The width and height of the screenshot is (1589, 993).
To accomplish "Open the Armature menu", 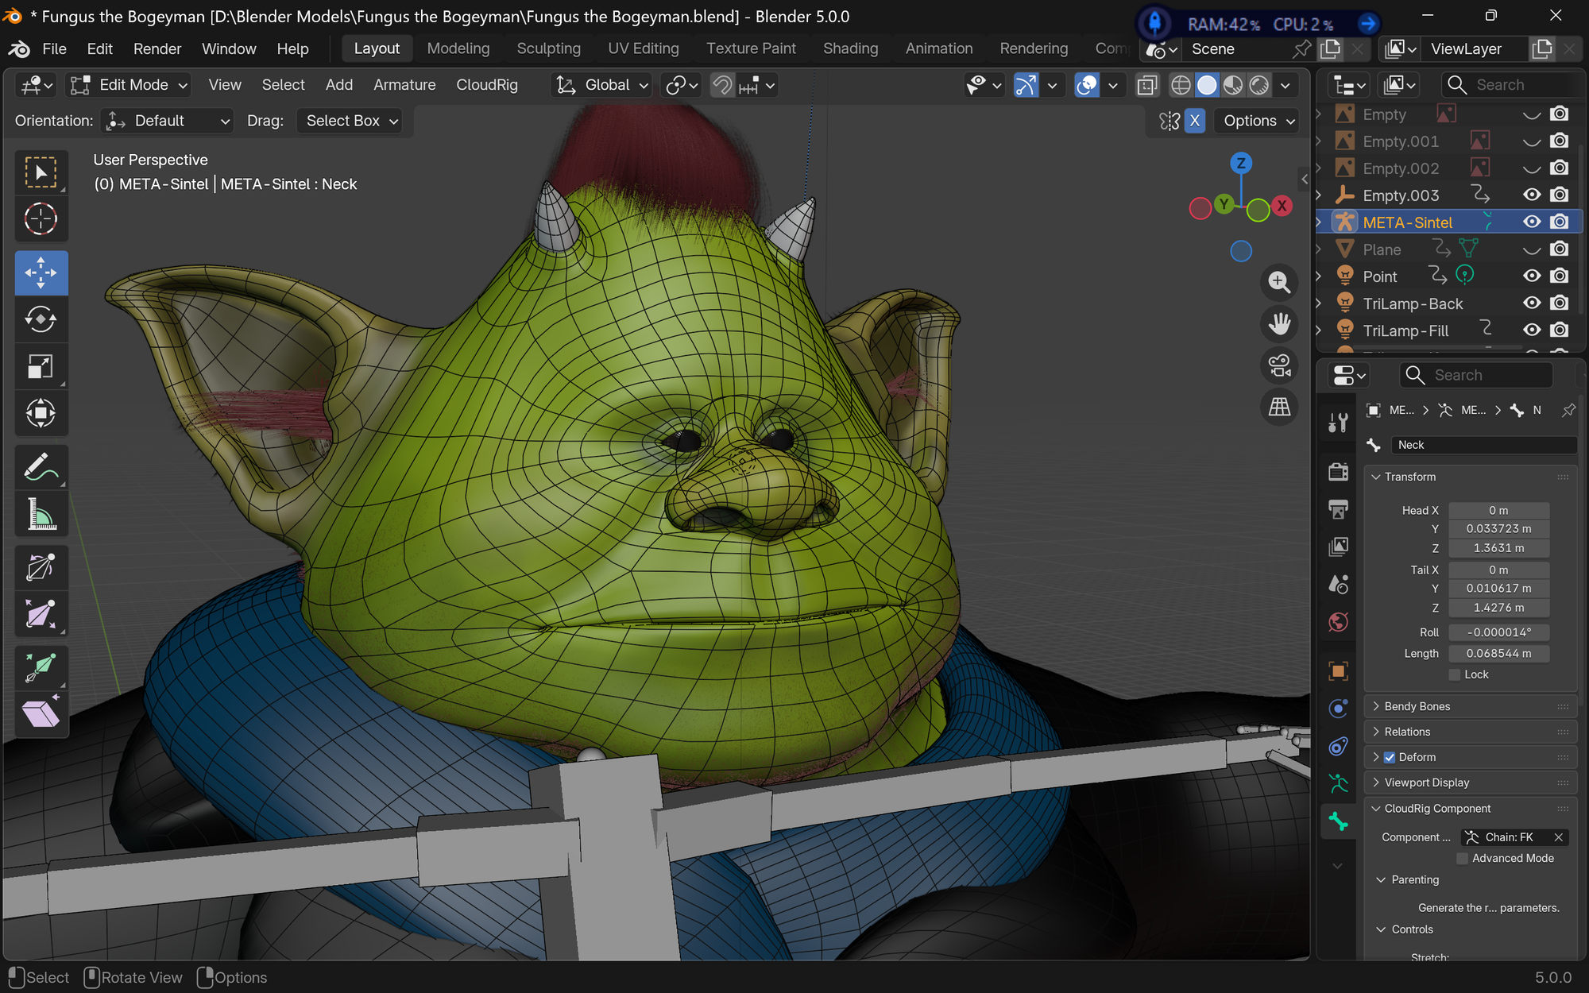I will (404, 85).
